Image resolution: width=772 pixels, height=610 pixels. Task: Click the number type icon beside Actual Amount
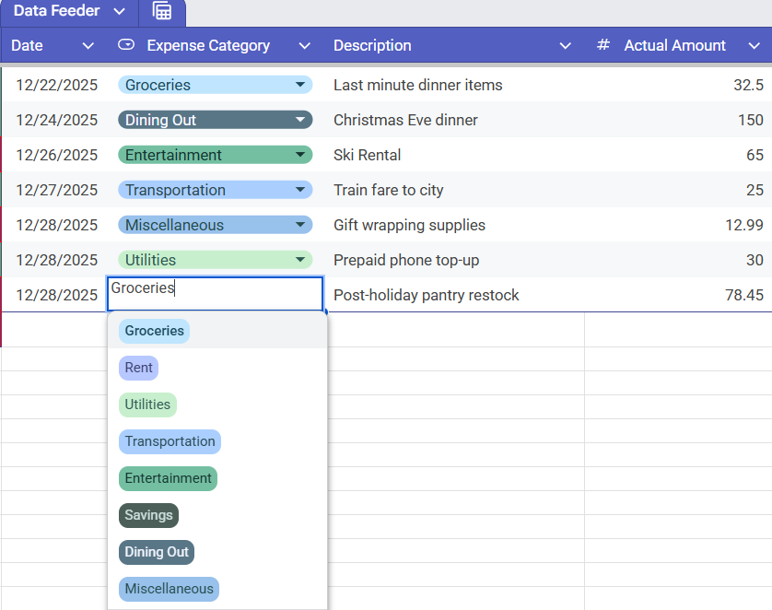tap(603, 45)
